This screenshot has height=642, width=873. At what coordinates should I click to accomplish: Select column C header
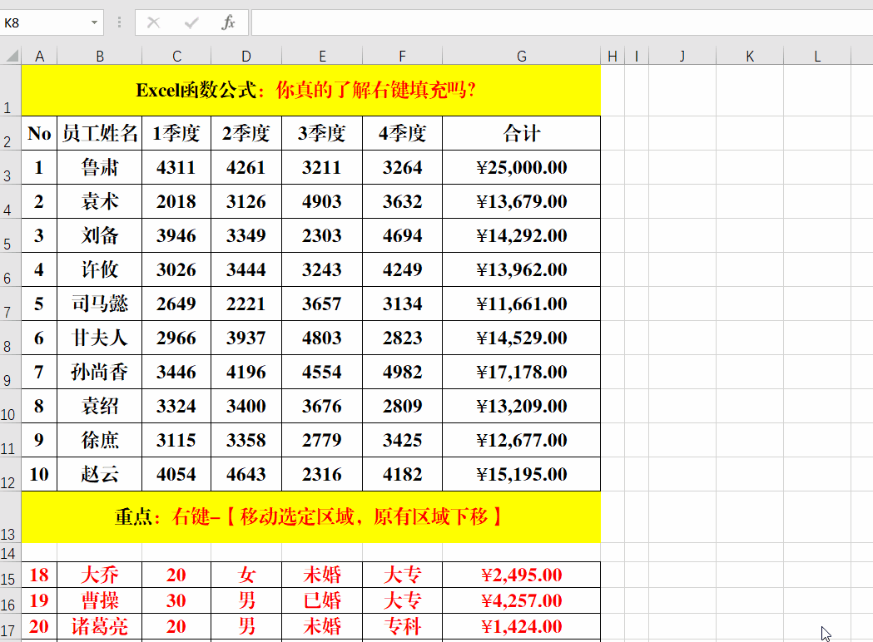[176, 56]
